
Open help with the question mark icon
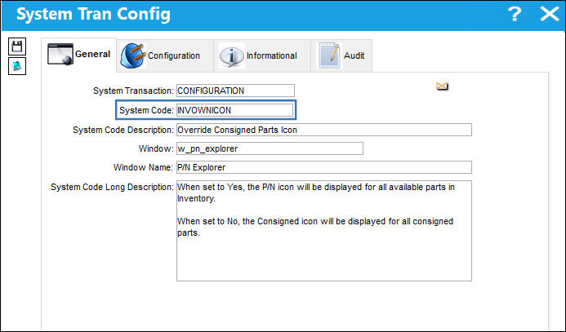pos(515,14)
